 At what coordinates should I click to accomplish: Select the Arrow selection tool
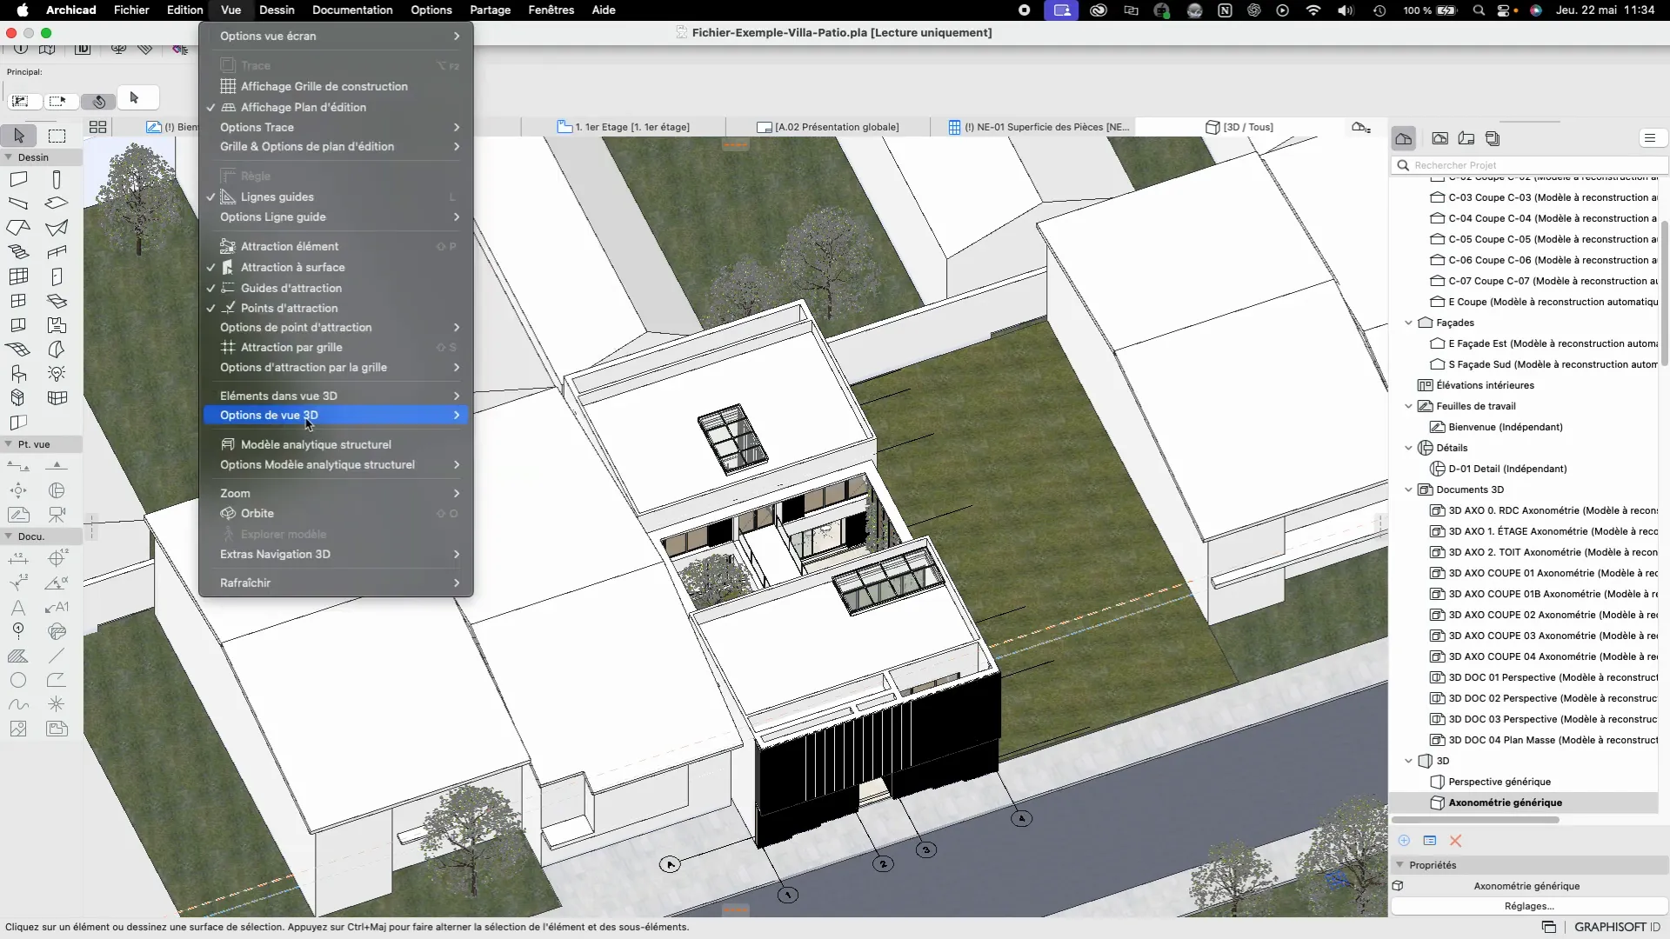coord(19,136)
